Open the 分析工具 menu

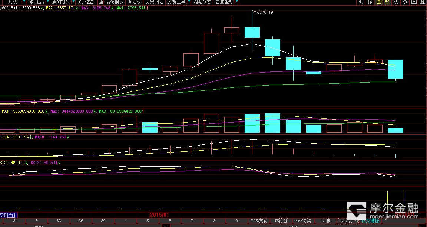[x=177, y=2]
